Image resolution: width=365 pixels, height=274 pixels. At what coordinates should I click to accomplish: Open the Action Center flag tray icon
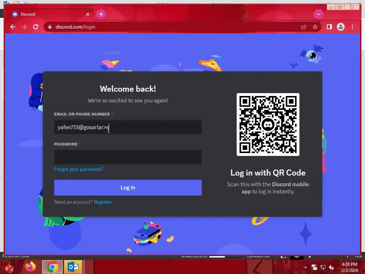tap(314, 267)
